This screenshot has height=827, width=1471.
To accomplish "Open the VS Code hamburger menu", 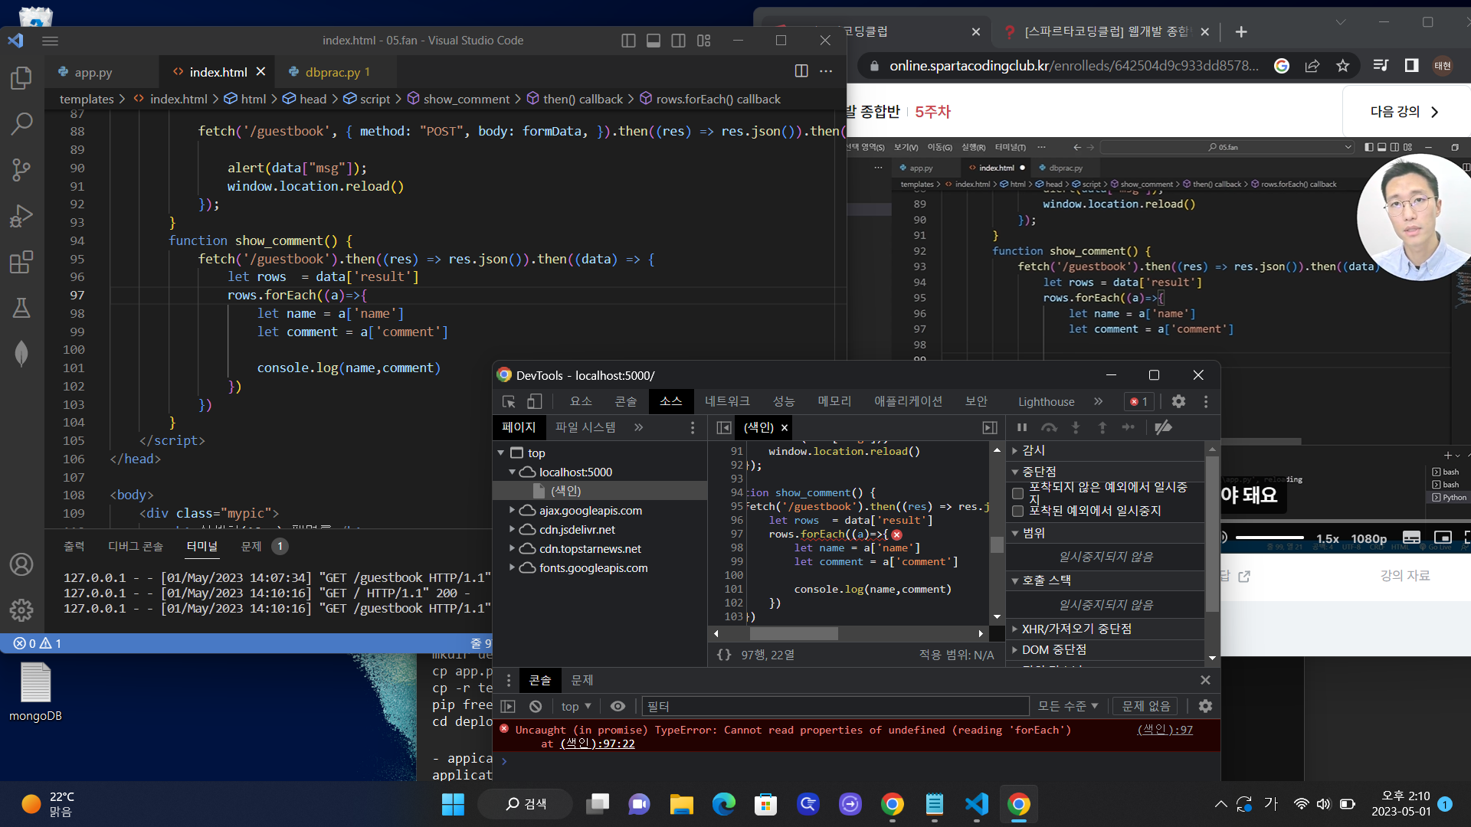I will click(x=51, y=41).
